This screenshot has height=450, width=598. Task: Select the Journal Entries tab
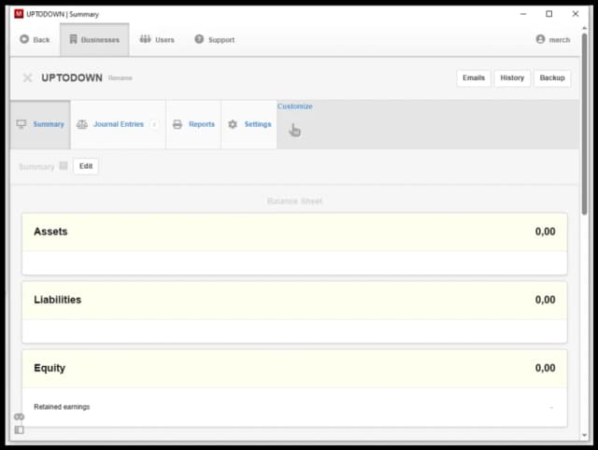pos(119,124)
